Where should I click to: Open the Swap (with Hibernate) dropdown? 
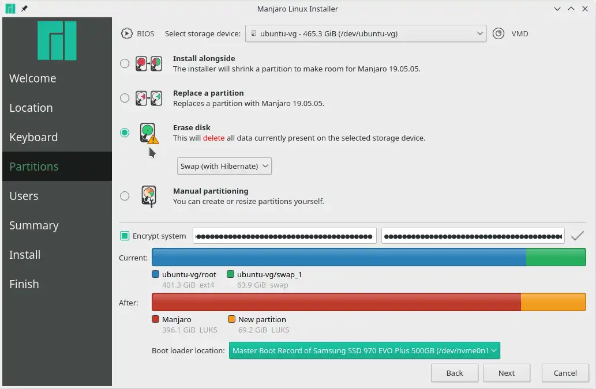224,166
